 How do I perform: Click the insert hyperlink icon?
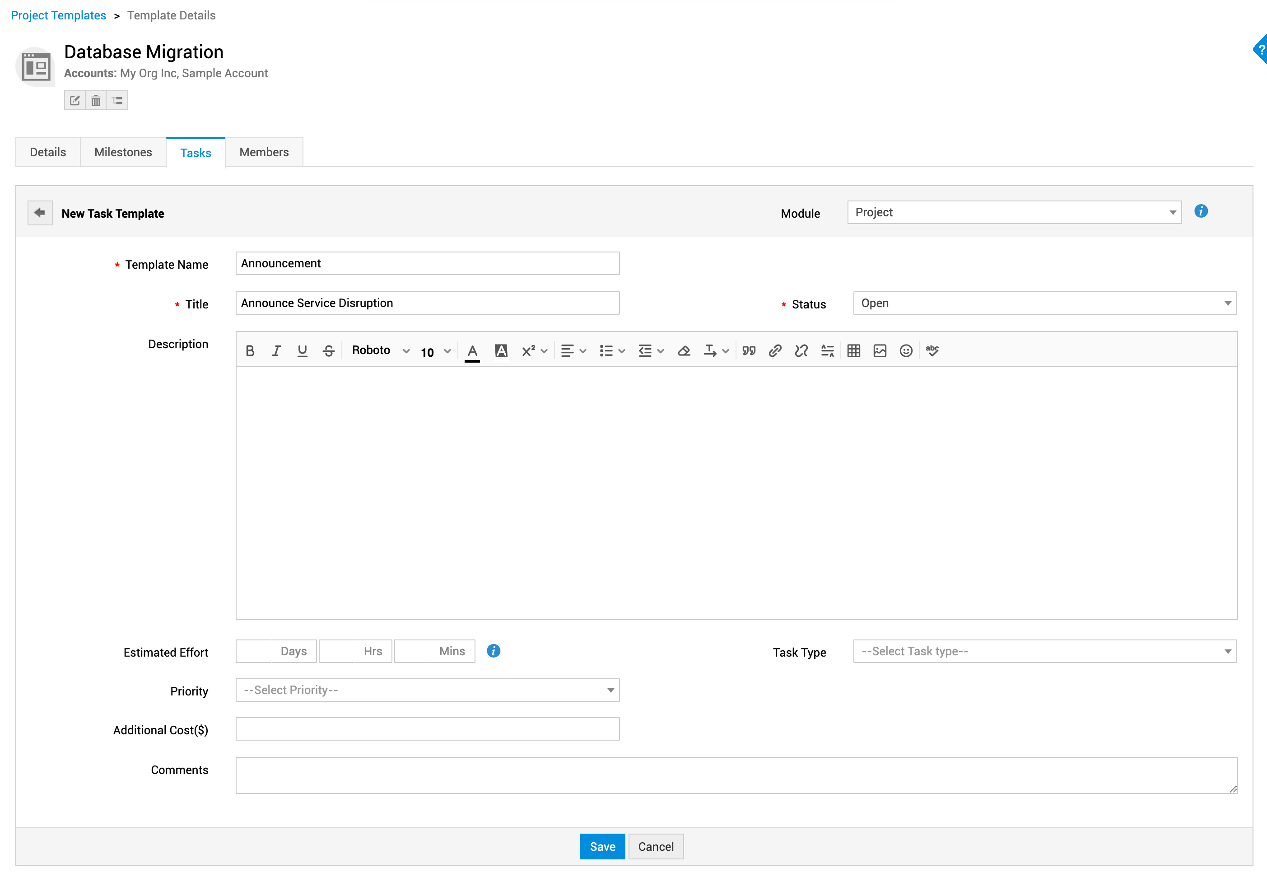pyautogui.click(x=775, y=350)
